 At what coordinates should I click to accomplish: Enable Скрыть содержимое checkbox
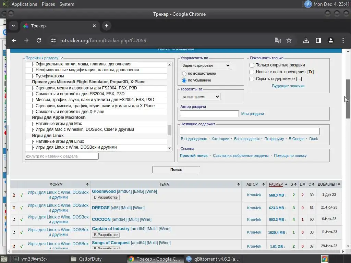click(x=252, y=79)
